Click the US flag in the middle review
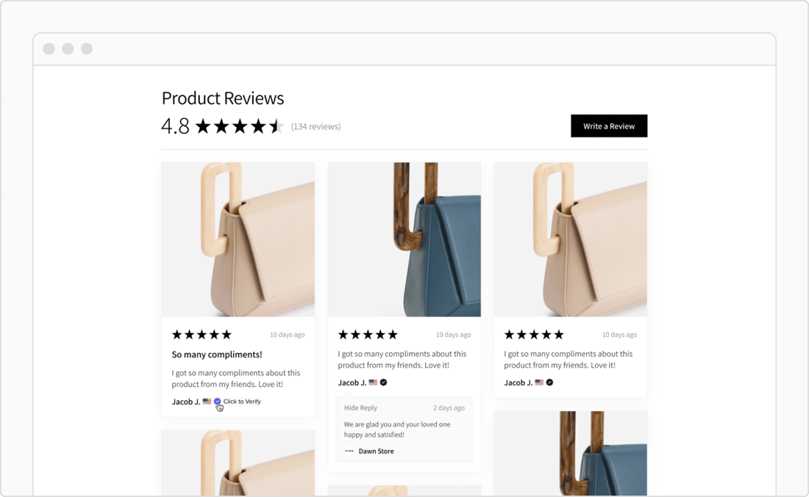This screenshot has width=809, height=497. pos(373,382)
